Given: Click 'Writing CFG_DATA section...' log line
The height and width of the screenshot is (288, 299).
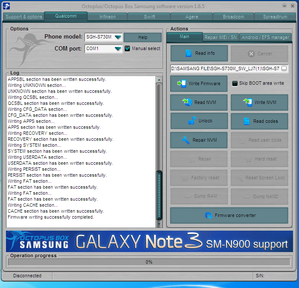Looking at the screenshot, I should coord(37,109).
